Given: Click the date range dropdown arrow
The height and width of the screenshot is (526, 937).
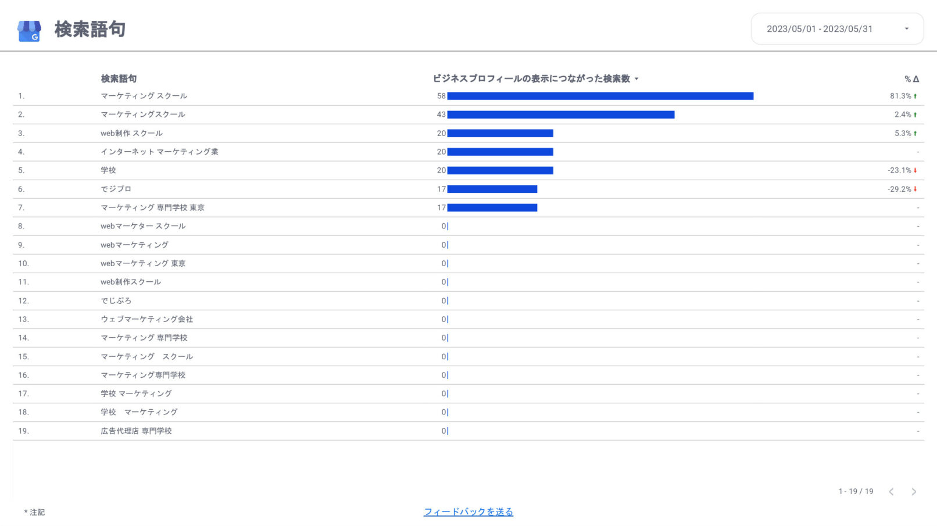Looking at the screenshot, I should point(906,29).
